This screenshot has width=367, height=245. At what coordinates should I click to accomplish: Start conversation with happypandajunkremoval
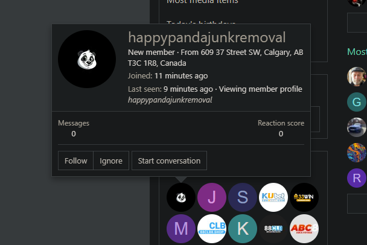coord(169,161)
